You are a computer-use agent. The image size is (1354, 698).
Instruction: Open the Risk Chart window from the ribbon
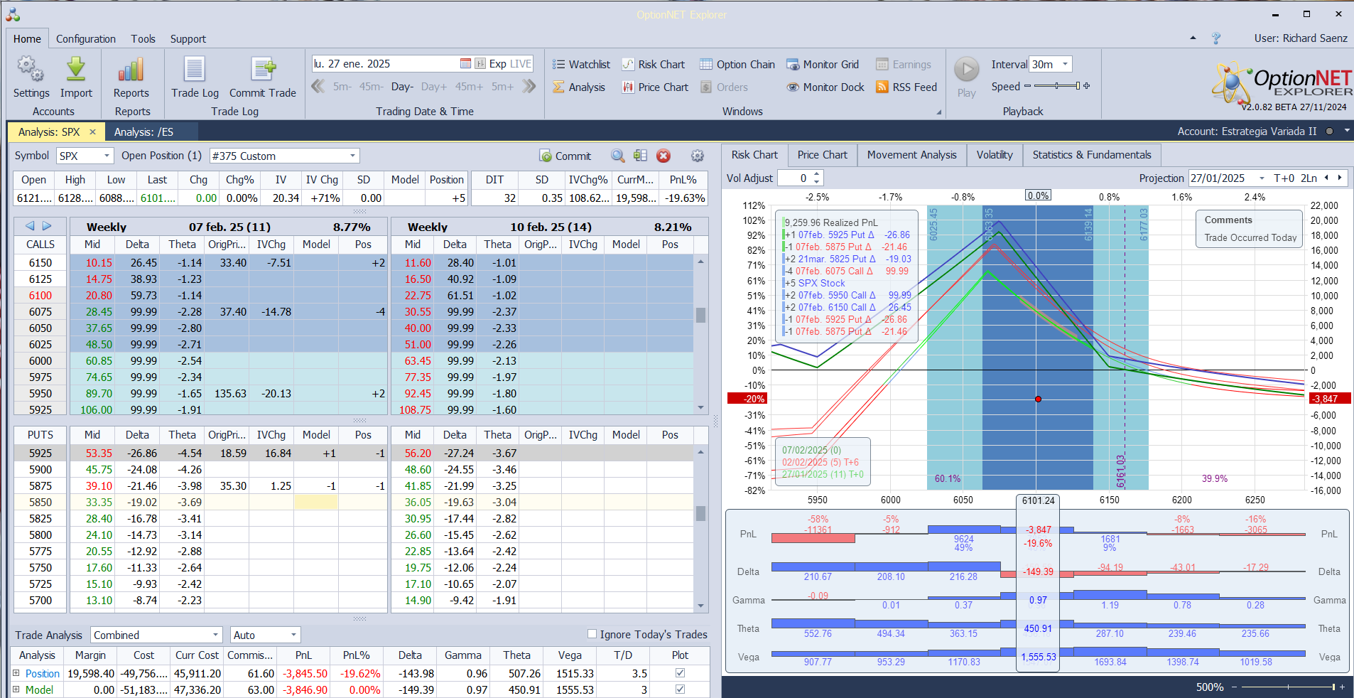pyautogui.click(x=654, y=65)
